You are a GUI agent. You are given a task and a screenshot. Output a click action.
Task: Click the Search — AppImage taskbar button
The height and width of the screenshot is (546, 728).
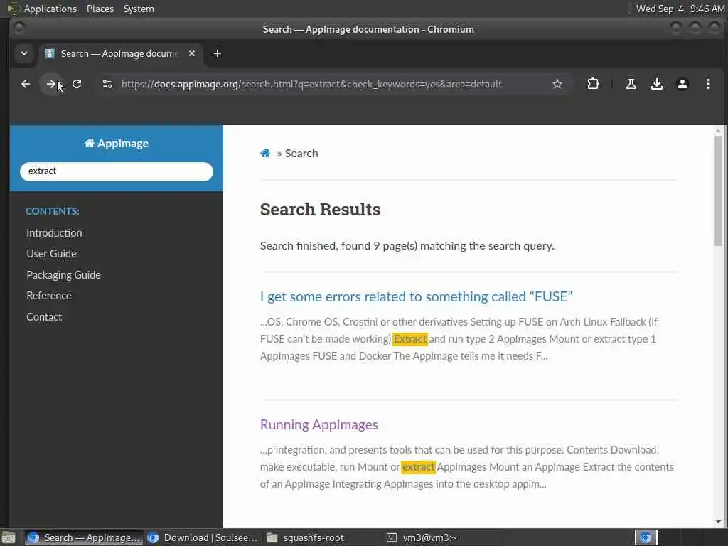click(x=84, y=537)
